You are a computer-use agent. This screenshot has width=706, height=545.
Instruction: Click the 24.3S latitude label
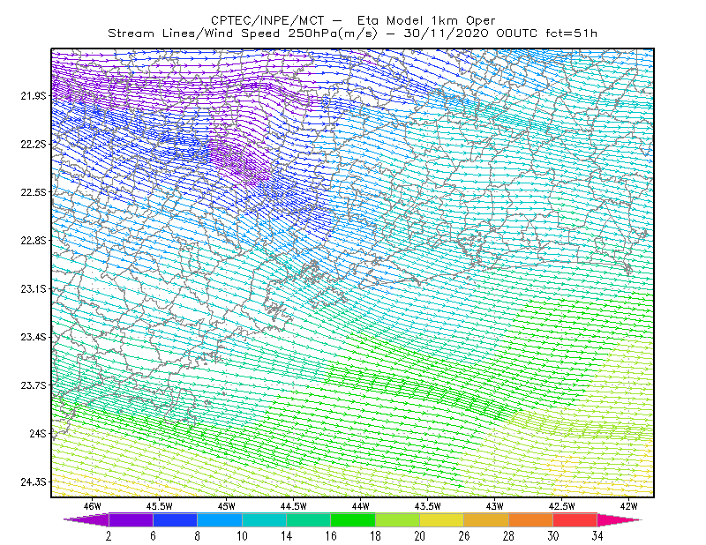tap(34, 482)
